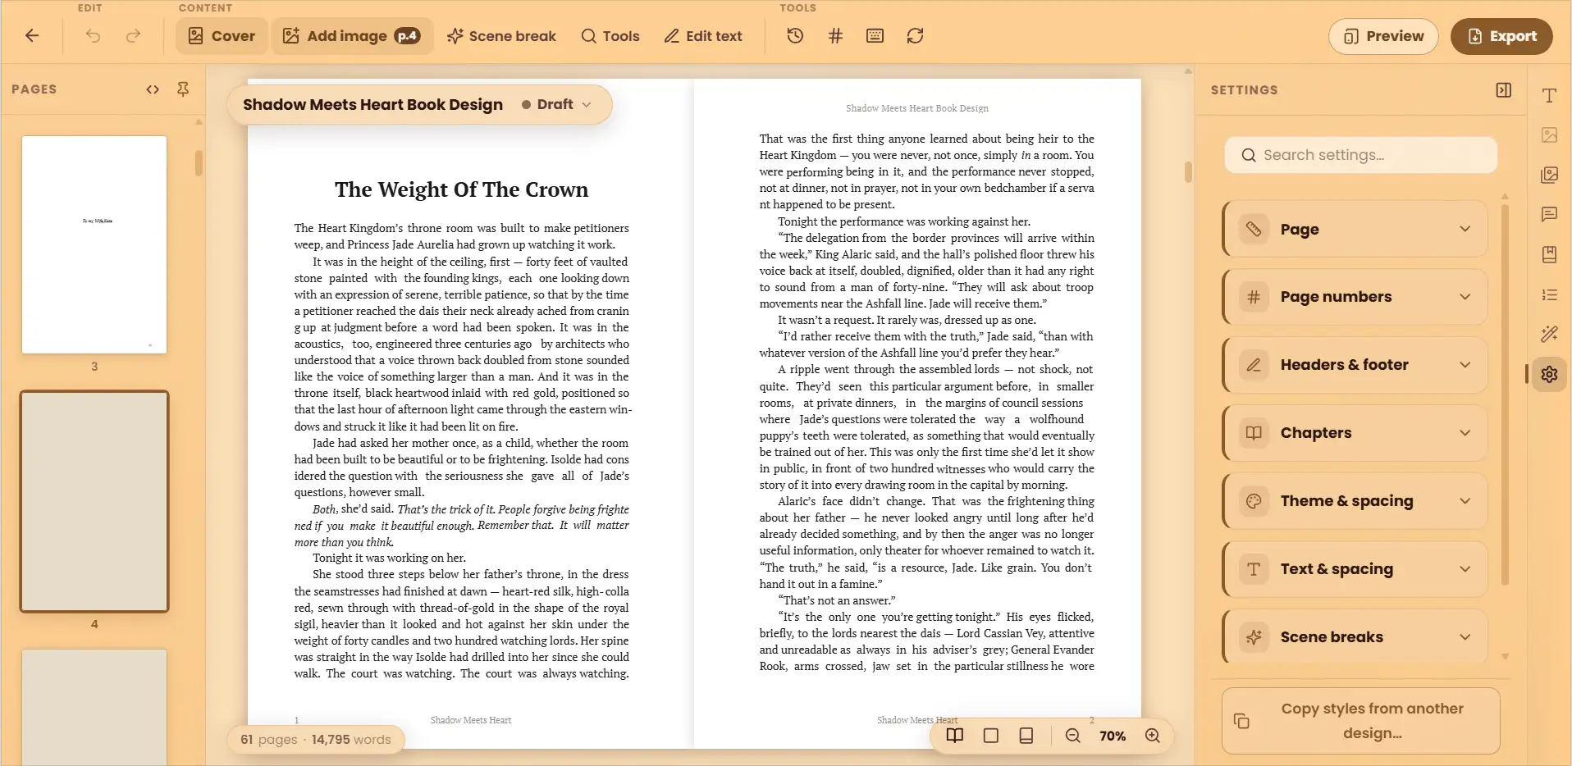The height and width of the screenshot is (766, 1572).
Task: Redo the last edit
Action: pos(133,36)
